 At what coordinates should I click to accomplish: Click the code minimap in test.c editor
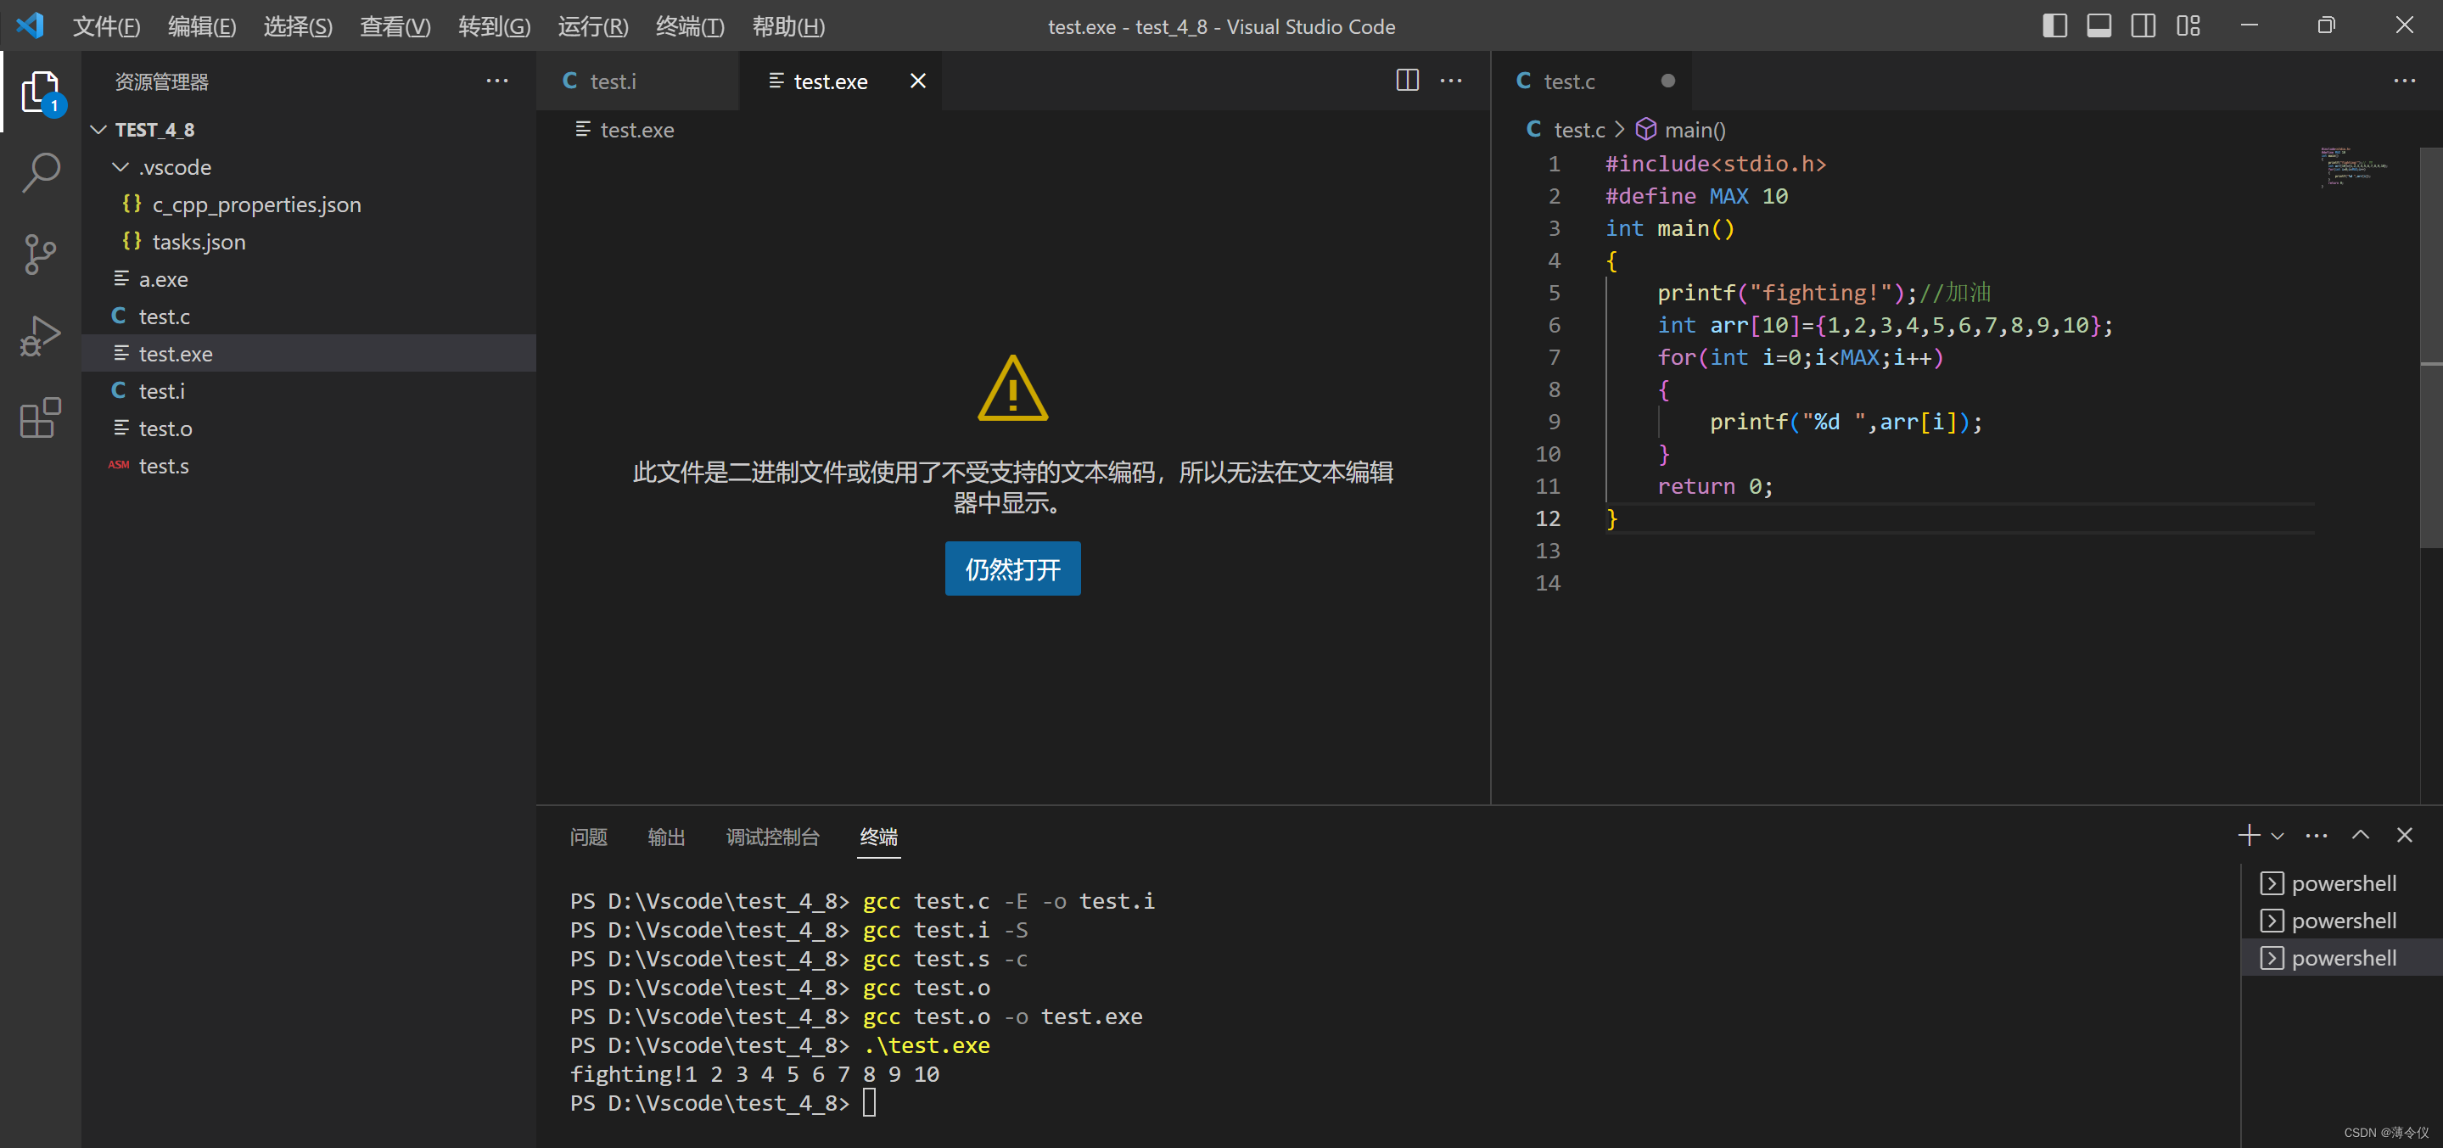pos(2355,166)
